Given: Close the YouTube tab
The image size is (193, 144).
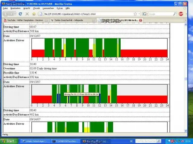Looking at the screenshot, I should coord(46,20).
